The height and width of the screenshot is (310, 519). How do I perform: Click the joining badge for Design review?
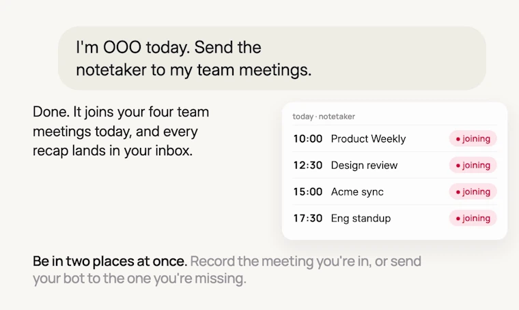(x=473, y=165)
